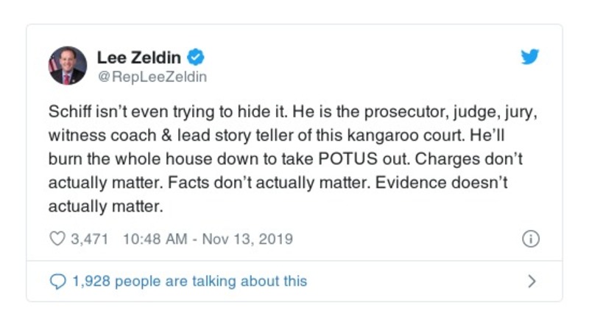Click the speech bubble conversation icon
Image resolution: width=589 pixels, height=328 pixels.
pyautogui.click(x=57, y=281)
